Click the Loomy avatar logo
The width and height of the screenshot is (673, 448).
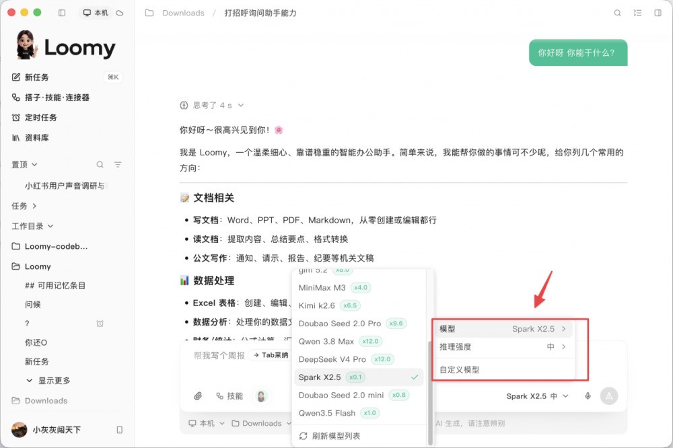click(x=26, y=44)
